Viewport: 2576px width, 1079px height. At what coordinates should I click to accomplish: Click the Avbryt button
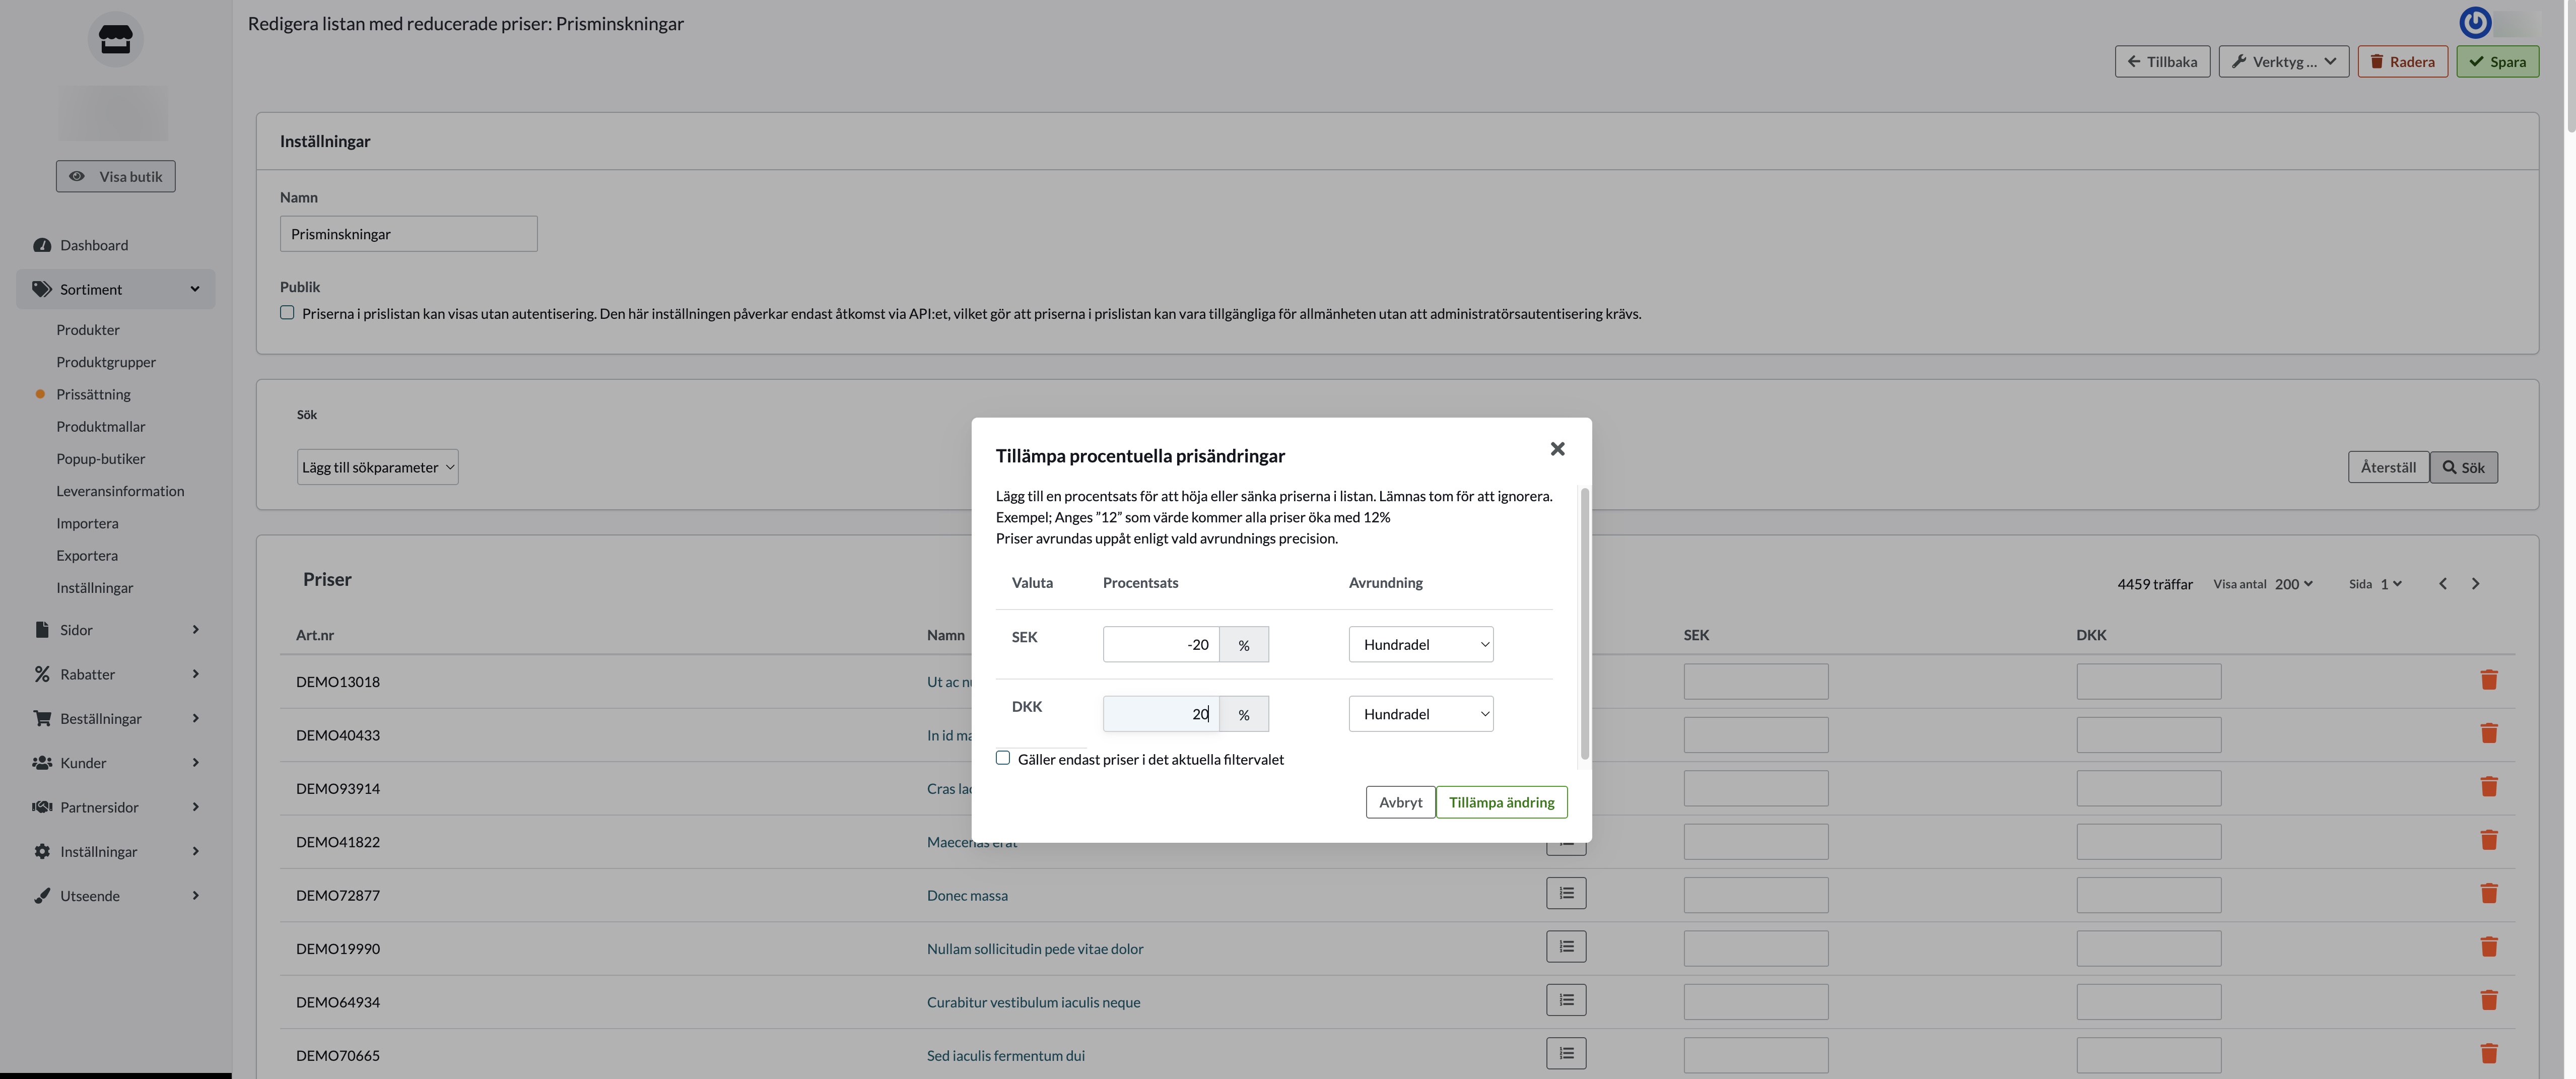1400,802
